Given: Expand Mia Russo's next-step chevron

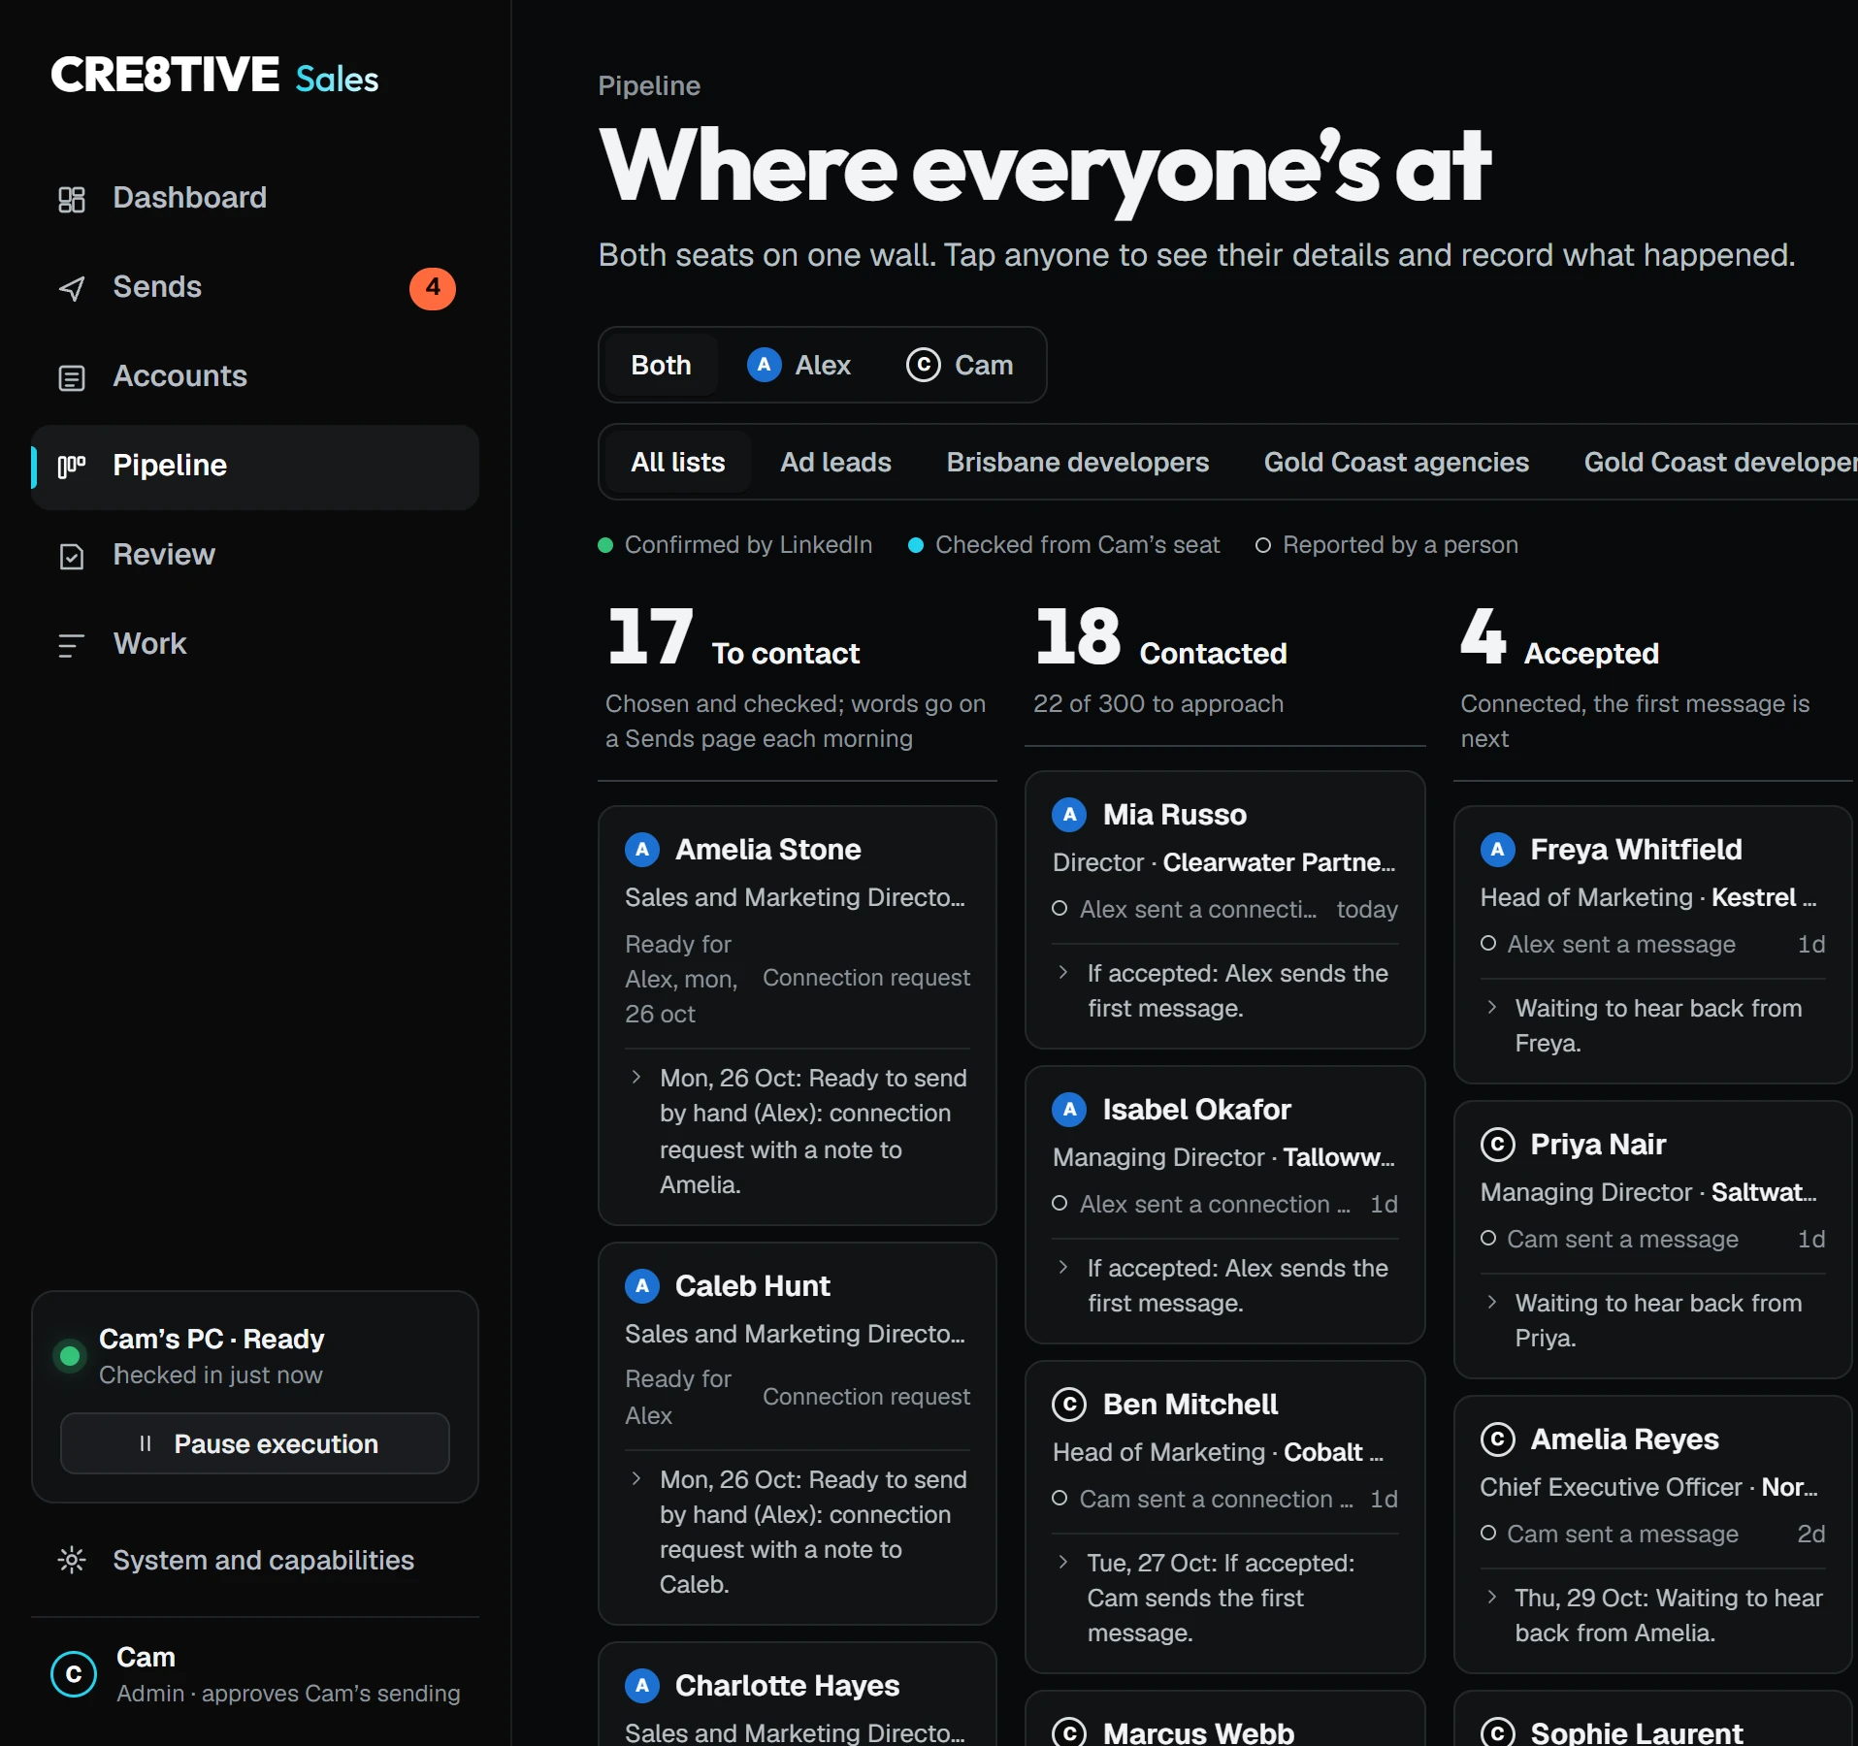Looking at the screenshot, I should click(1063, 972).
